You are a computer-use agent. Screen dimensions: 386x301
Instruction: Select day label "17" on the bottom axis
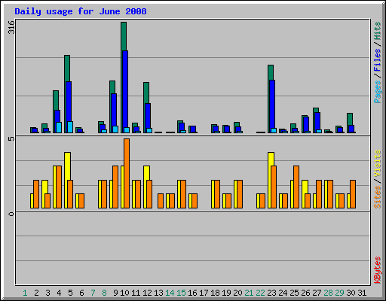(x=204, y=293)
